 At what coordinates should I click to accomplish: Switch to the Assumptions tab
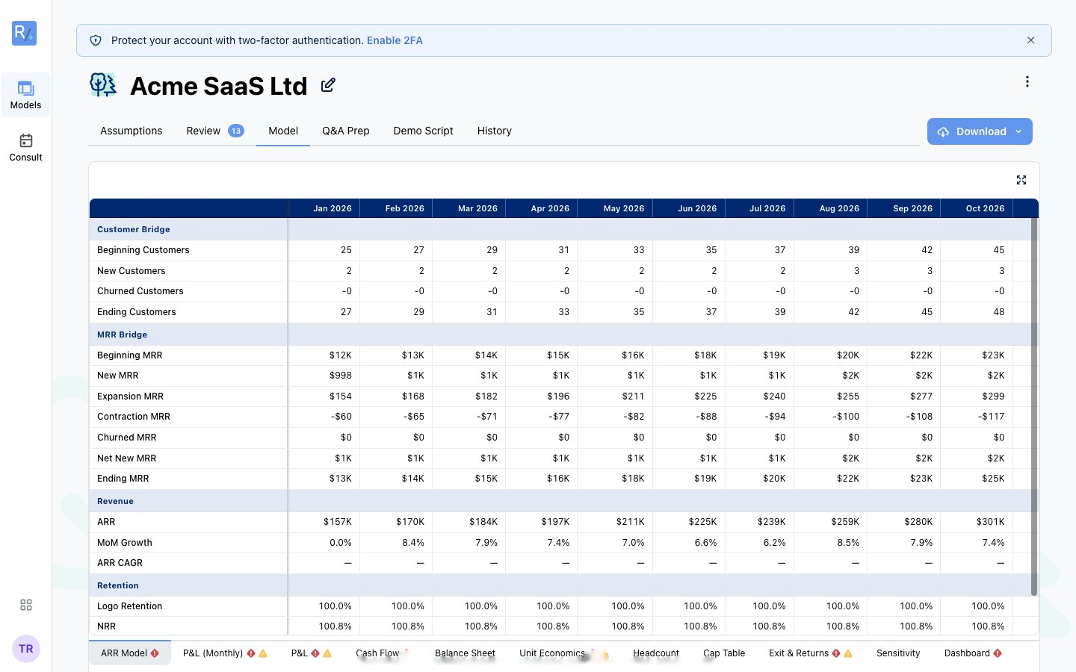point(131,131)
